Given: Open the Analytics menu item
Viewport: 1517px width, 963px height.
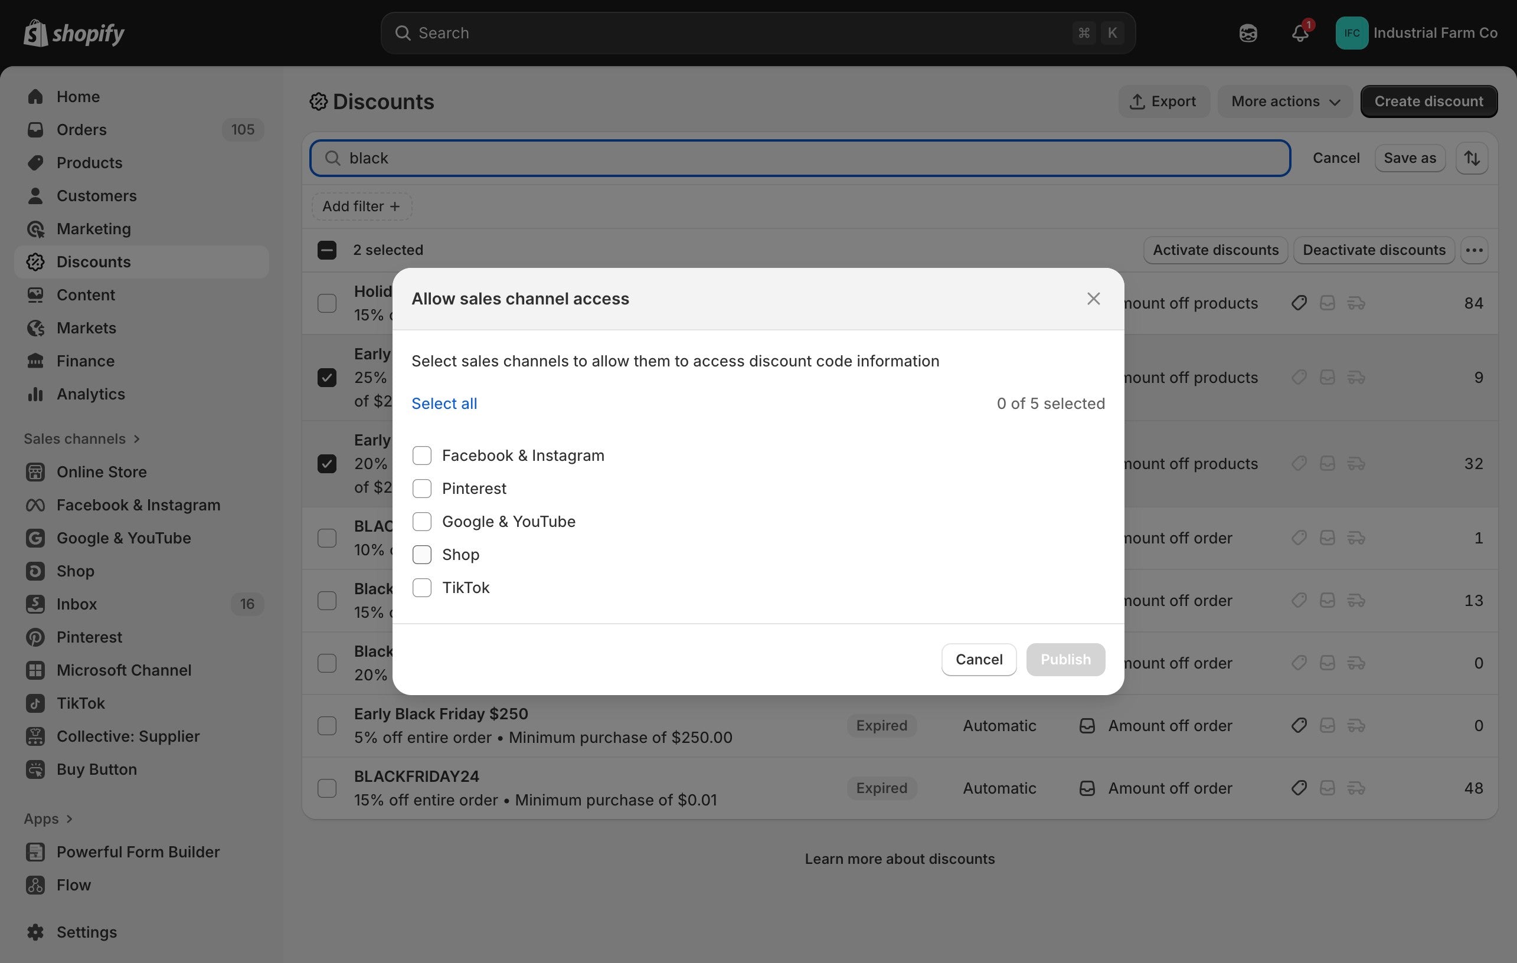Looking at the screenshot, I should tap(91, 394).
